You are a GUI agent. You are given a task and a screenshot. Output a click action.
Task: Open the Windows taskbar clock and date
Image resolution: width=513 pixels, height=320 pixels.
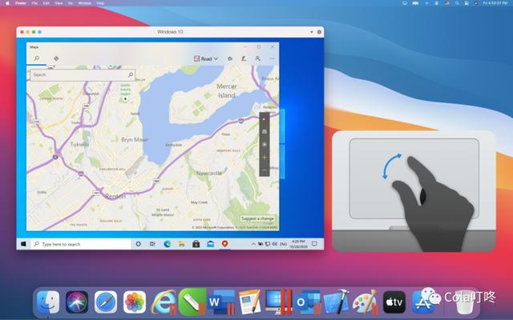298,244
